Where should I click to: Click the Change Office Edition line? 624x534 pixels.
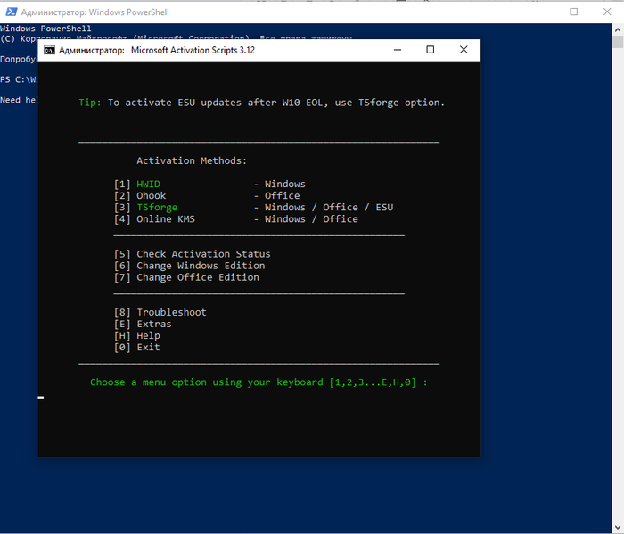[186, 277]
